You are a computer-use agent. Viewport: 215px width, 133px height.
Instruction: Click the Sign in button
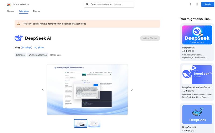[207, 4]
